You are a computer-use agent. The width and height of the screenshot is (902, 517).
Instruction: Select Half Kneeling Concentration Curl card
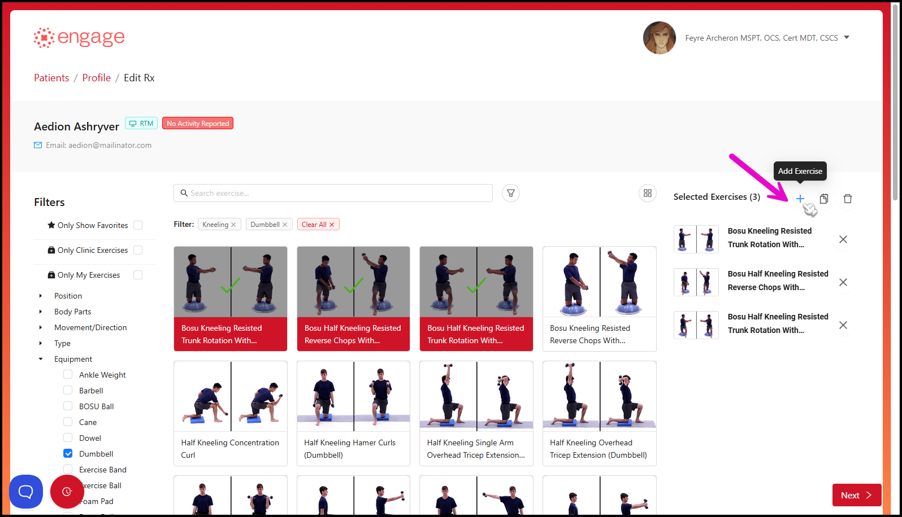[231, 413]
